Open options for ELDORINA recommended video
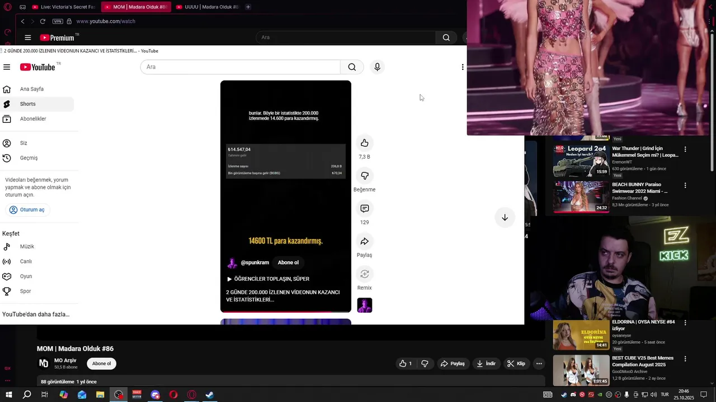 pos(685,323)
